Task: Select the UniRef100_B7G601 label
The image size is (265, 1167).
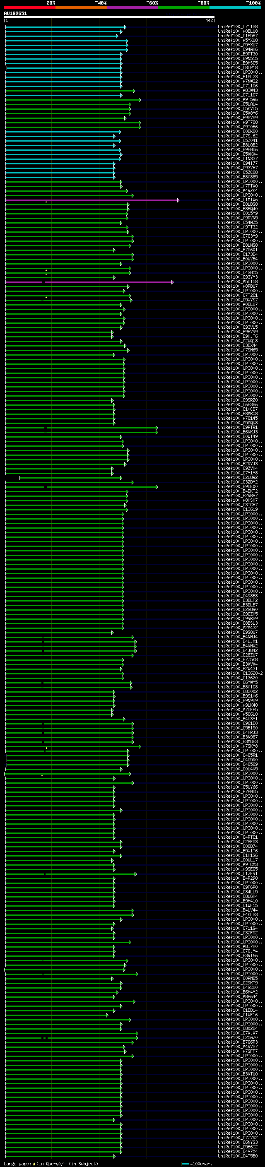Action: [x=238, y=250]
